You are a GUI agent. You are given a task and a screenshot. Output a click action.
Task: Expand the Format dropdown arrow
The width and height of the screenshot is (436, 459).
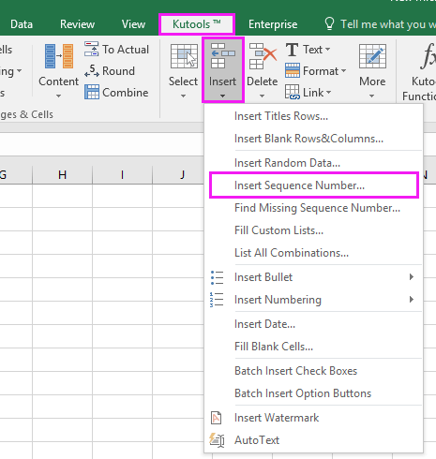pyautogui.click(x=343, y=71)
